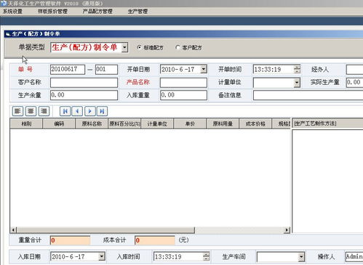
Task: Click the align-left toolbar icon
Action: [x=17, y=111]
